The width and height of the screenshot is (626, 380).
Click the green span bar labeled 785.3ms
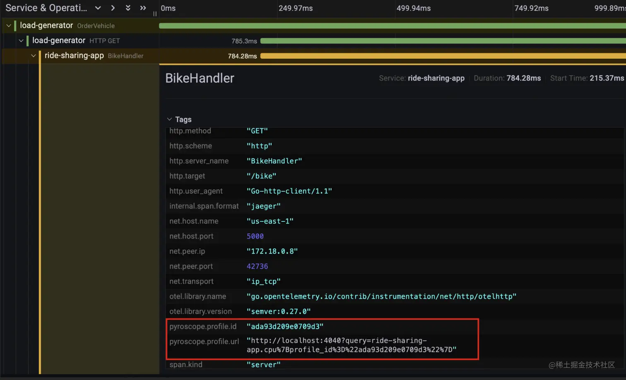[x=443, y=41]
